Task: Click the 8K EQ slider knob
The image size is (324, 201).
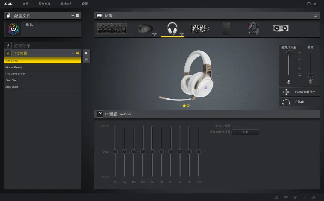Action: pos(189,152)
